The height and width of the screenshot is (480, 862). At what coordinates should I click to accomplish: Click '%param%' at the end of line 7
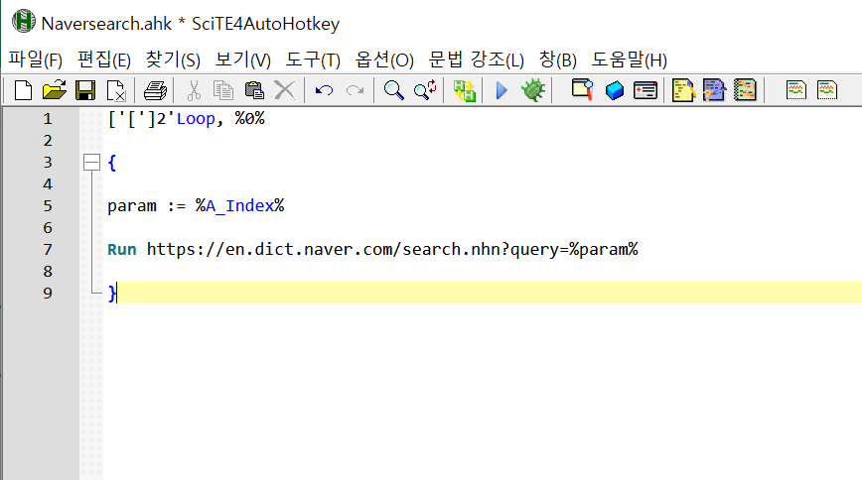604,249
